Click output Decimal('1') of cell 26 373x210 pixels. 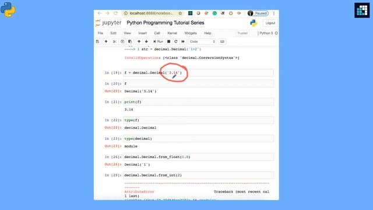click(x=138, y=164)
